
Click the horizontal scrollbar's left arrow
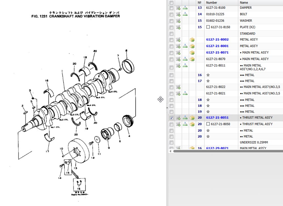click(170, 151)
